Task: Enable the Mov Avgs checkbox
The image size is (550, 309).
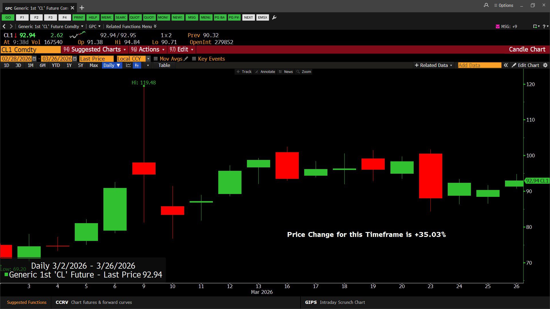Action: coord(156,59)
